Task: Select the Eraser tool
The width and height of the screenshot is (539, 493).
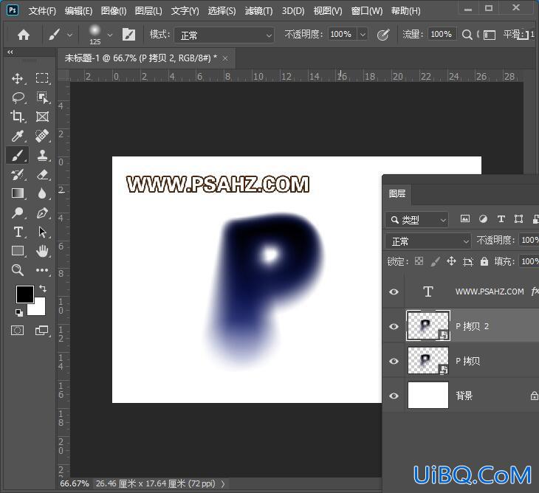Action: (x=42, y=174)
